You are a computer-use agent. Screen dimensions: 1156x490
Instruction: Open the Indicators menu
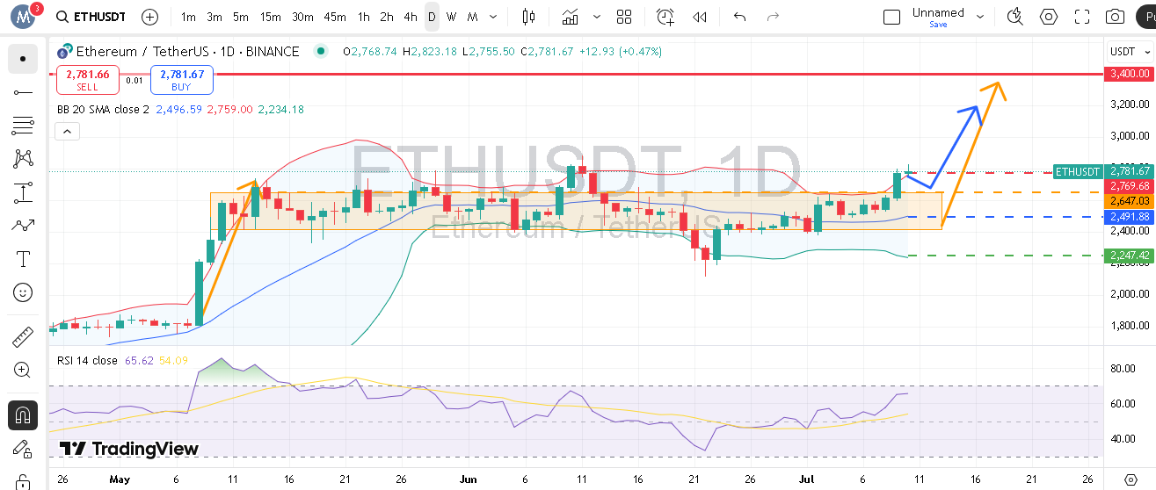[571, 17]
